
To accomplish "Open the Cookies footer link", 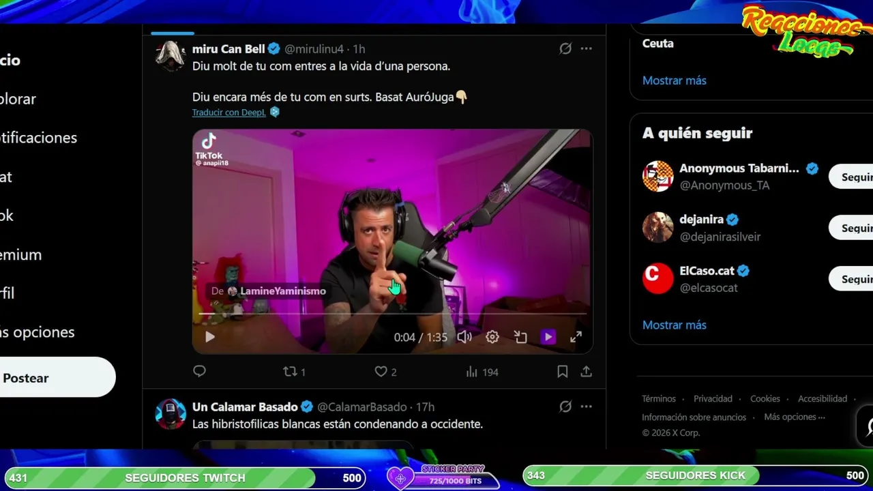I will 765,399.
